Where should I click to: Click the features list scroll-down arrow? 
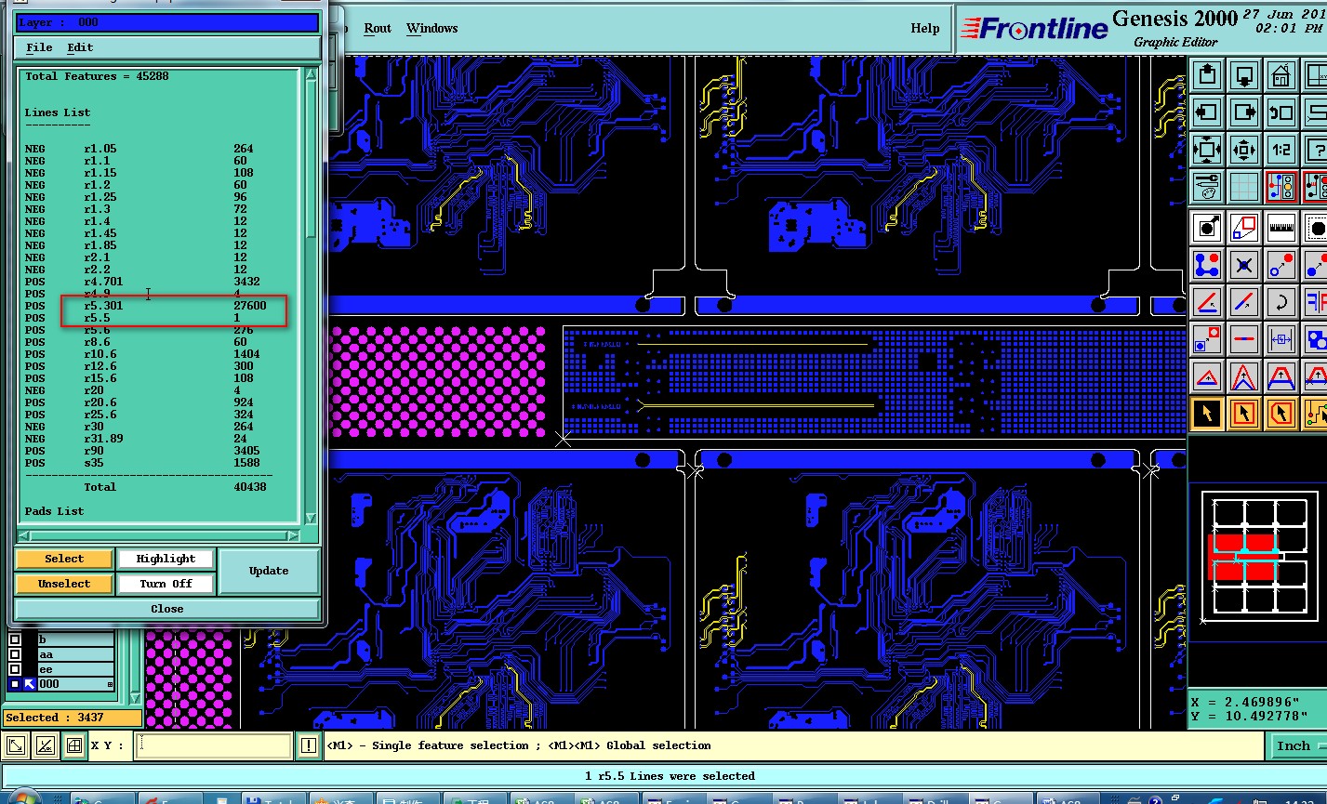point(311,519)
